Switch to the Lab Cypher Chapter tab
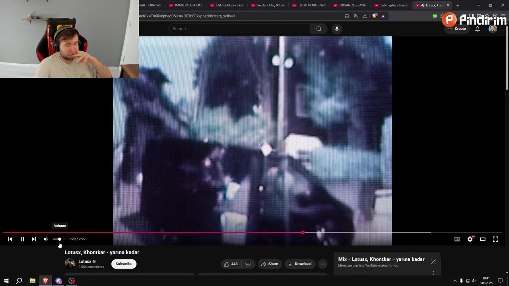 coord(390,5)
